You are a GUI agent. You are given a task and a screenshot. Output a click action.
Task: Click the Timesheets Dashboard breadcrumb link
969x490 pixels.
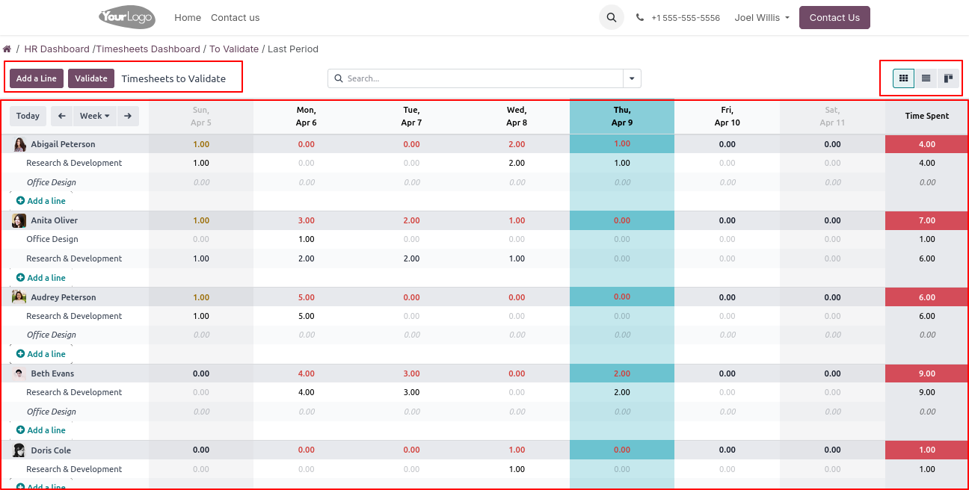[x=149, y=49]
